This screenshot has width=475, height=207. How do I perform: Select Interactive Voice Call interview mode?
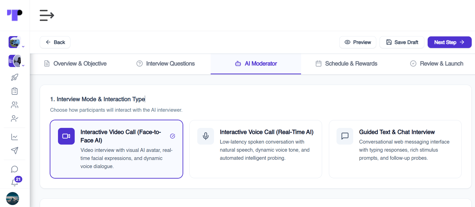(x=256, y=149)
